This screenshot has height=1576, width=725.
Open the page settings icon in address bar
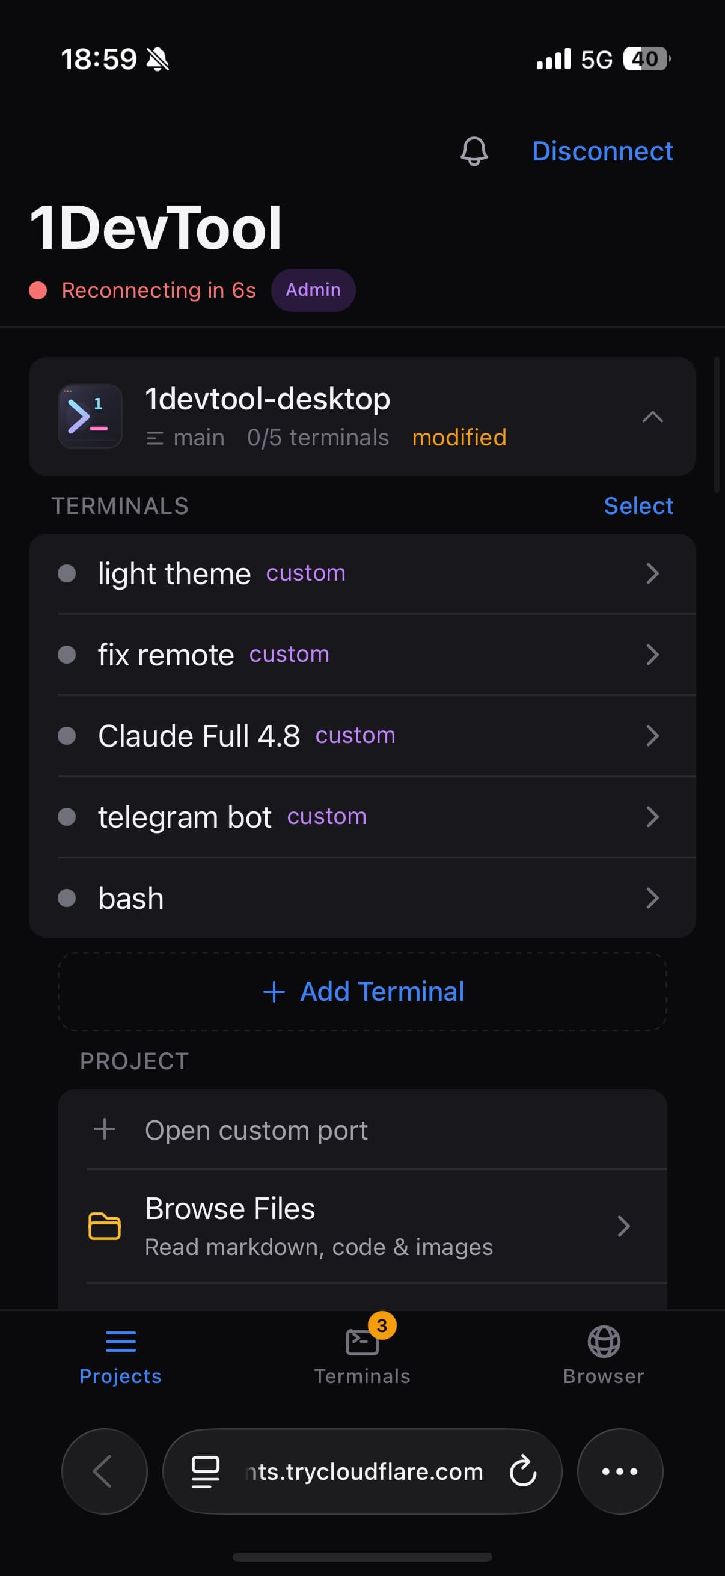pos(206,1471)
